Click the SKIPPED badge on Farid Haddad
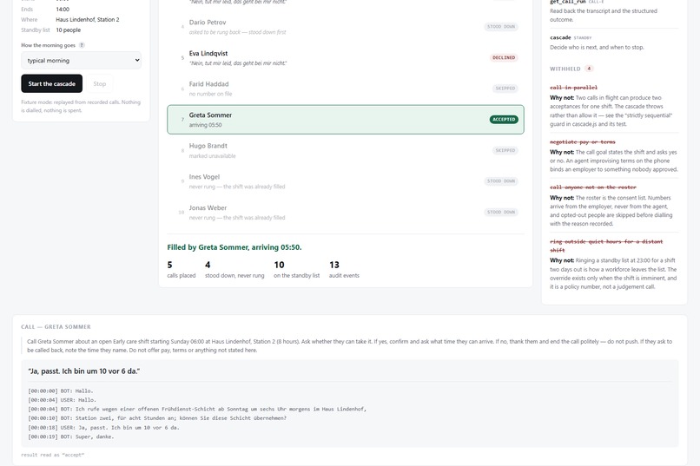Screen dimensions: 700x466 click(x=505, y=89)
